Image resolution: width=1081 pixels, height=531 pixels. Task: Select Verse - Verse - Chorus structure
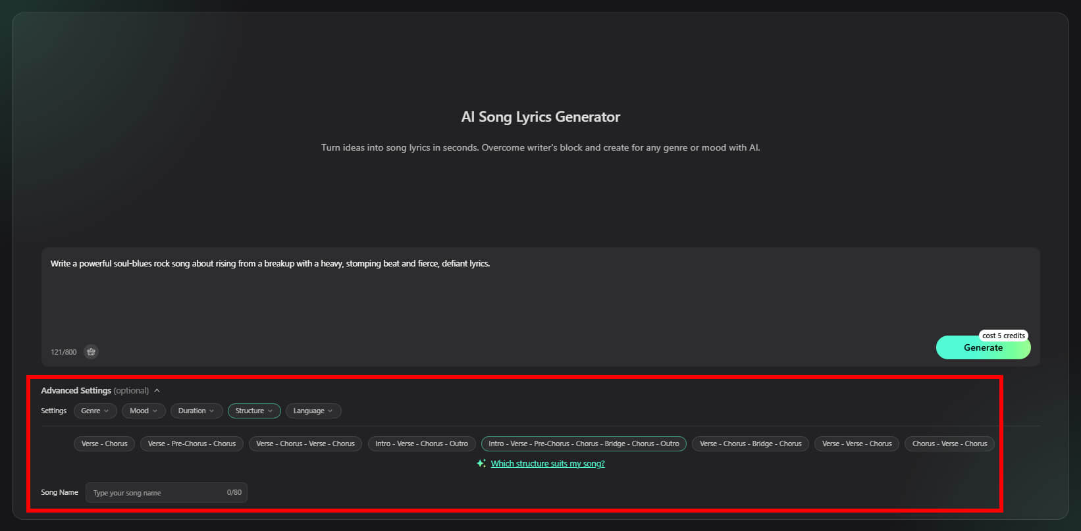pos(857,443)
